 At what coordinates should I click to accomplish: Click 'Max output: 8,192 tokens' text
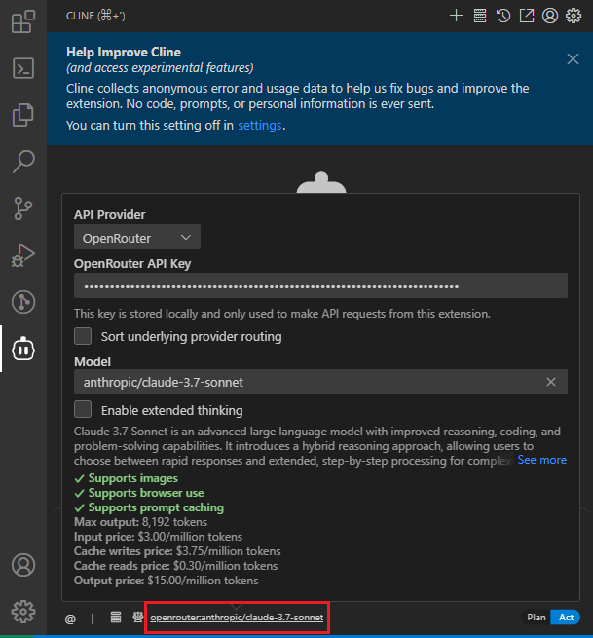coord(141,522)
